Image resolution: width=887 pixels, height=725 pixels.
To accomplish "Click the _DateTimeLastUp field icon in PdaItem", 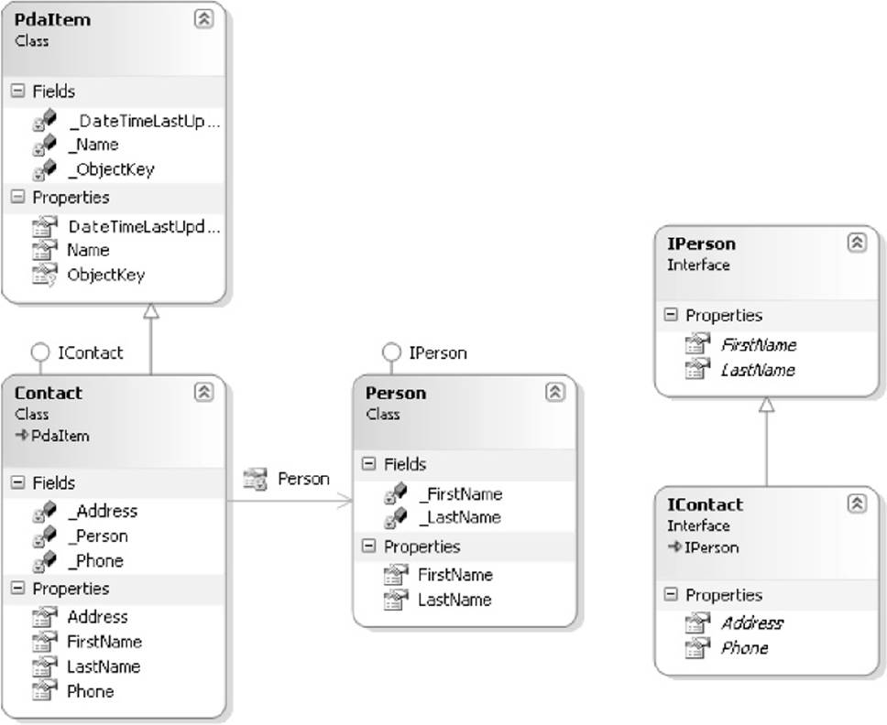I will pyautogui.click(x=45, y=120).
